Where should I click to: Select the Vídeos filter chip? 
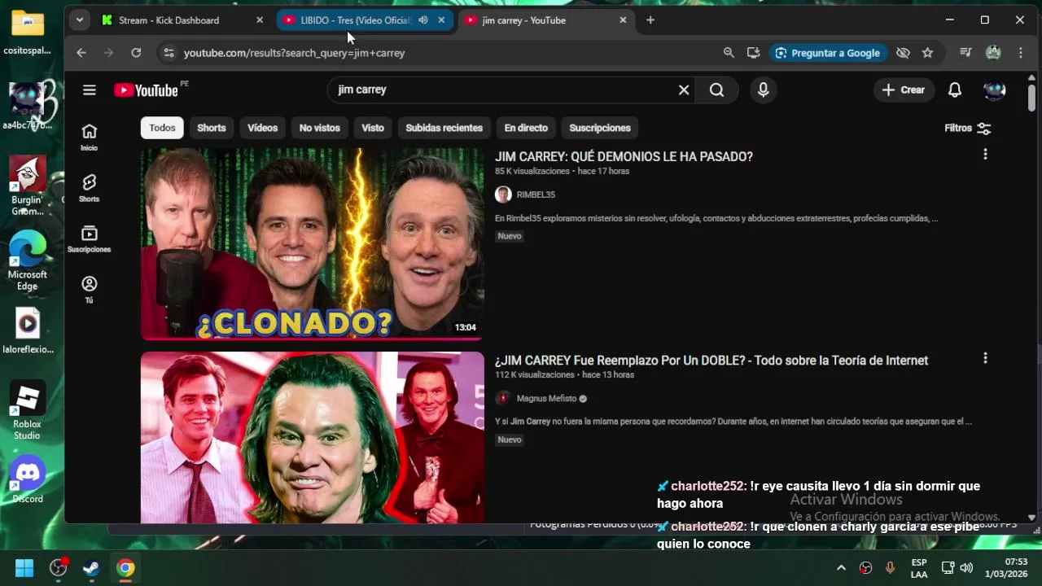pyautogui.click(x=262, y=128)
